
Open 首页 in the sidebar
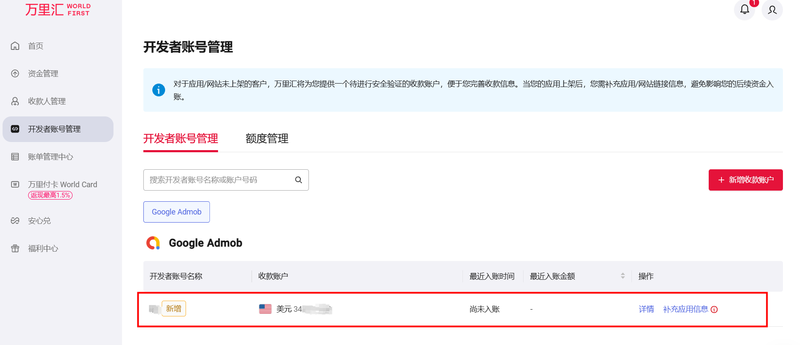coord(36,46)
